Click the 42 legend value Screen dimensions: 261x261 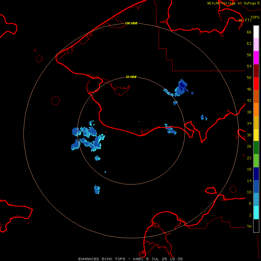249,101
